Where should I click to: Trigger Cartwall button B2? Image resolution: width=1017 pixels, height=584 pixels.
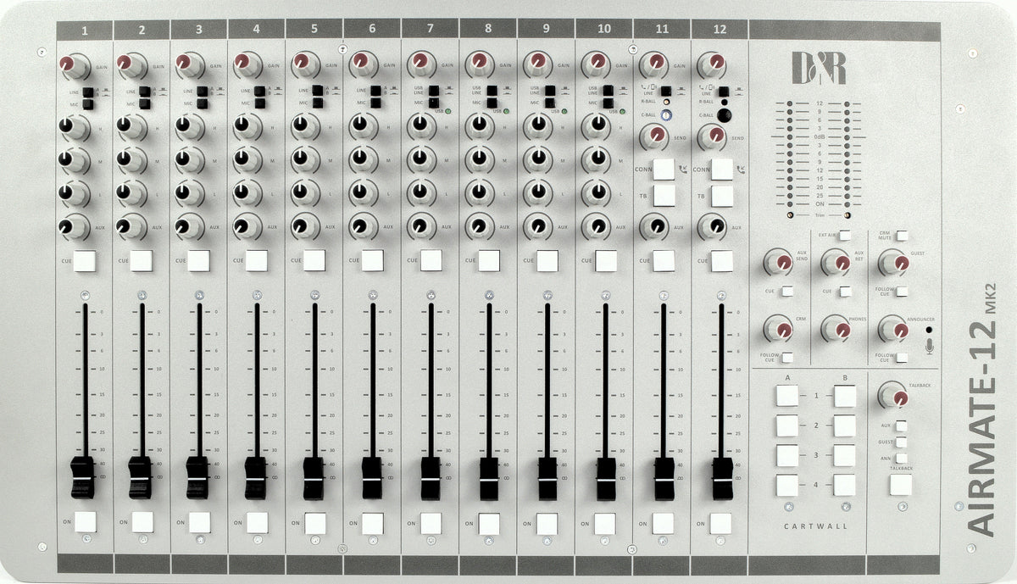844,425
